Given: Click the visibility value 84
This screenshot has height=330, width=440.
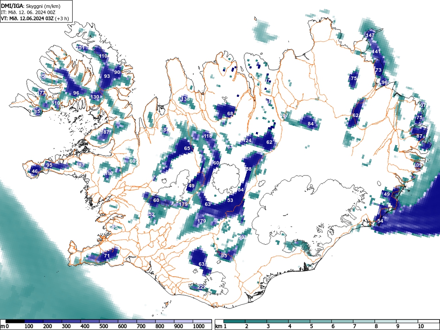Looking at the screenshot, I should [311, 124].
